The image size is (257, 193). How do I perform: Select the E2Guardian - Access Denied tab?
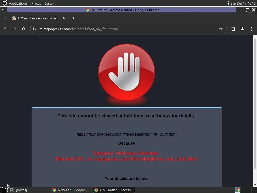coord(38,18)
